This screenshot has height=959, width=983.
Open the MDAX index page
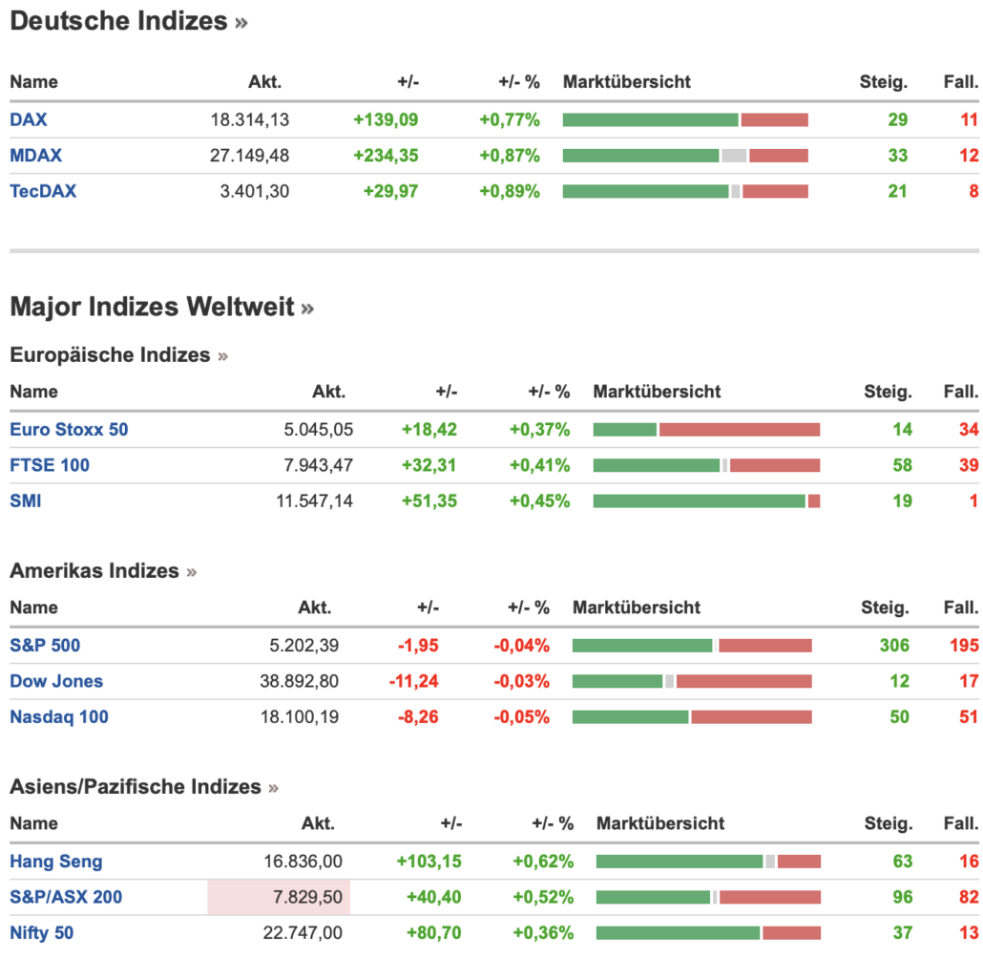pos(35,155)
